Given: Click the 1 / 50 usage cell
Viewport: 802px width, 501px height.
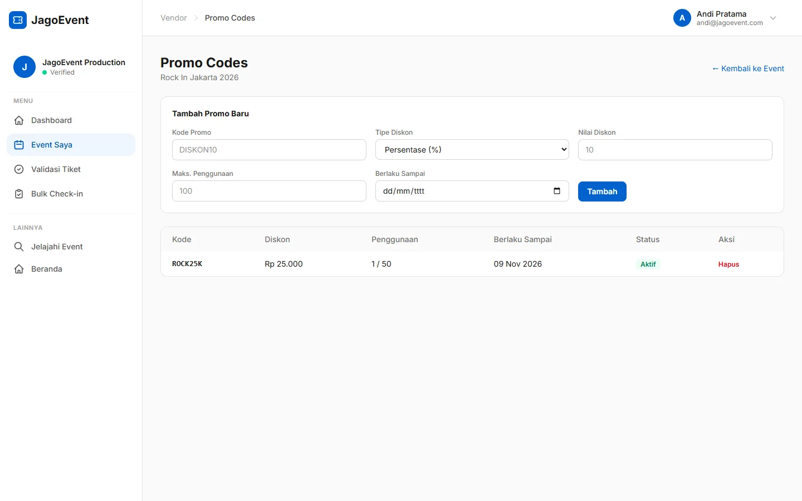Looking at the screenshot, I should point(382,264).
